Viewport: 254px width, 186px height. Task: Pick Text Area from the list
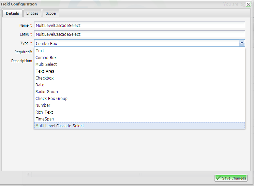45,71
